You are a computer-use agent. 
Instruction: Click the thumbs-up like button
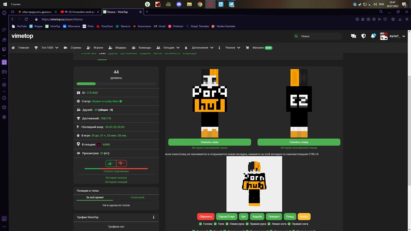click(110, 163)
